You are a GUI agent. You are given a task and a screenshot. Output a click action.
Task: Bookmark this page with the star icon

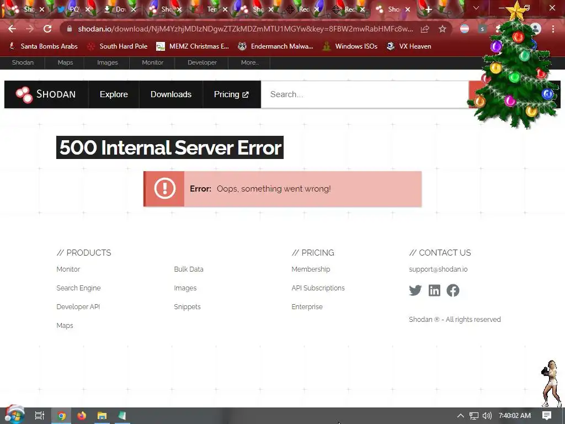click(x=443, y=29)
